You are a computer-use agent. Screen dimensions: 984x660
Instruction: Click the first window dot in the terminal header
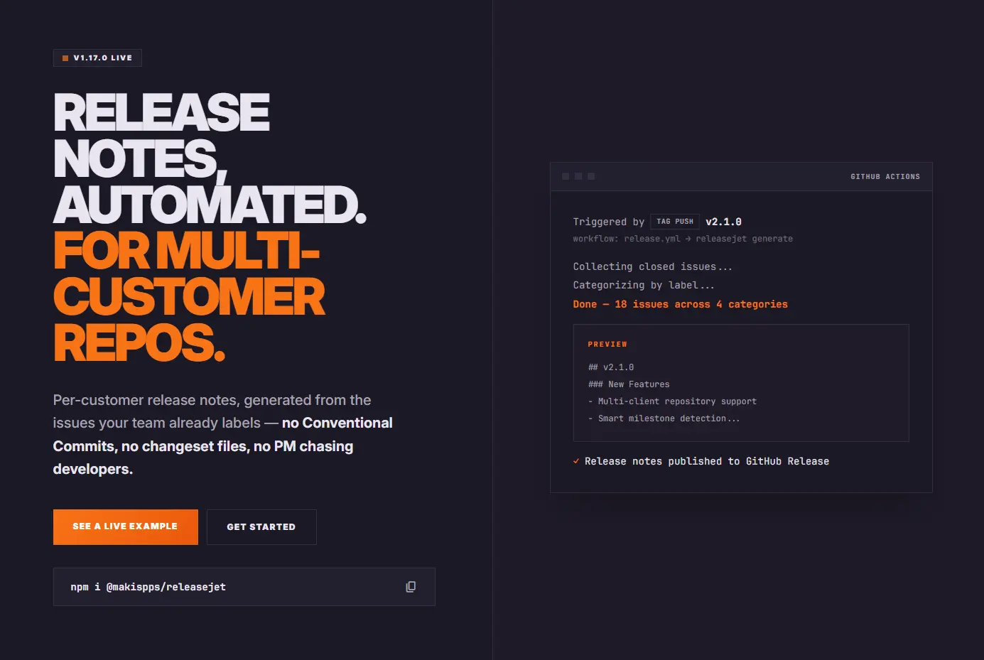[x=566, y=176]
